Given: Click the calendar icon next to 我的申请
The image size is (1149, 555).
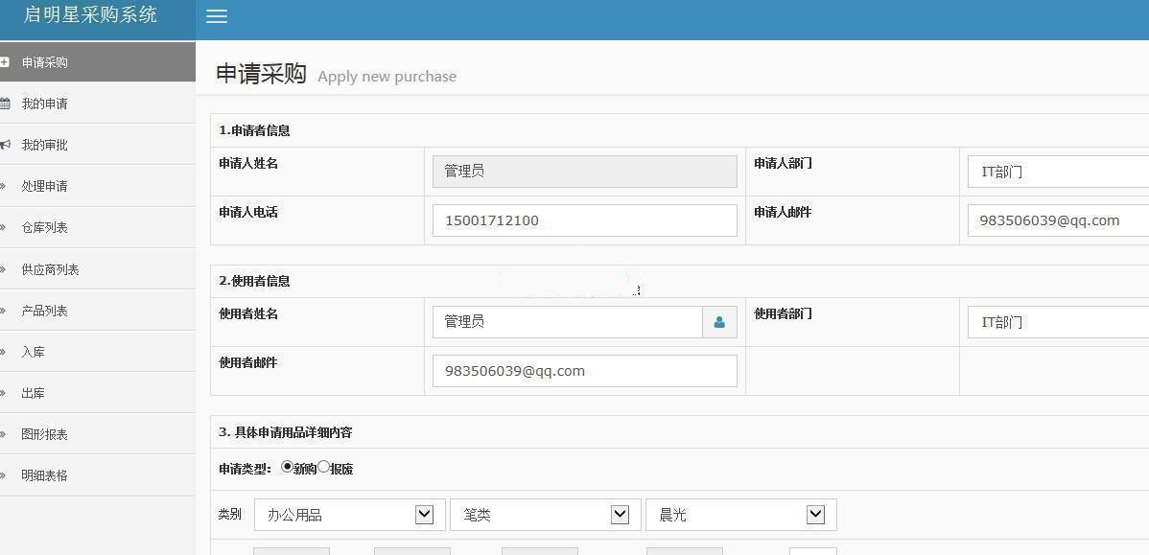Looking at the screenshot, I should pos(5,104).
